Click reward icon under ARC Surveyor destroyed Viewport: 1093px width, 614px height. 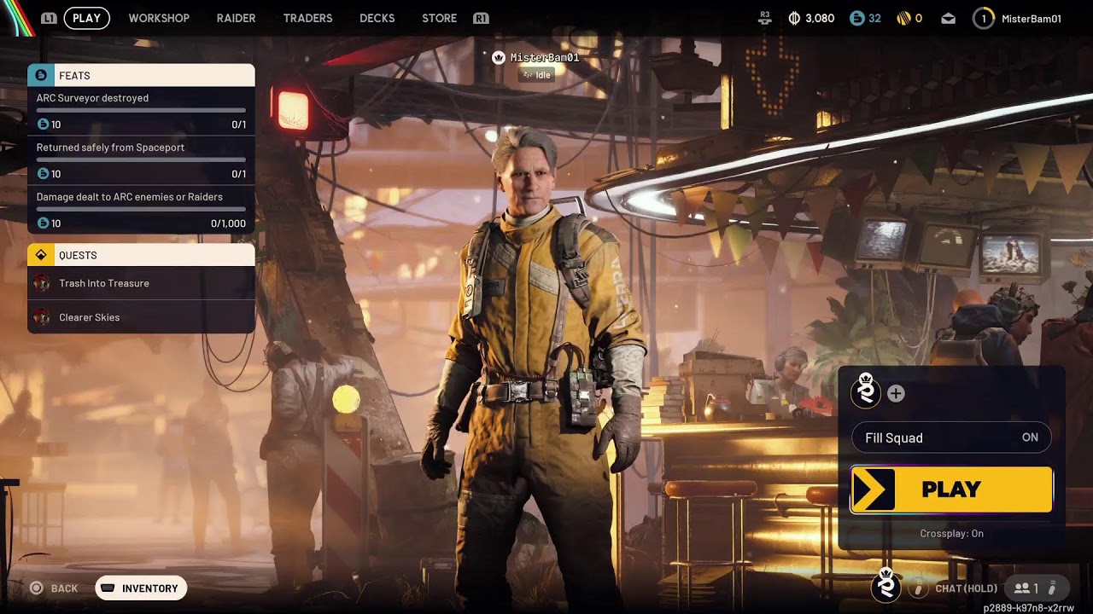[43, 125]
